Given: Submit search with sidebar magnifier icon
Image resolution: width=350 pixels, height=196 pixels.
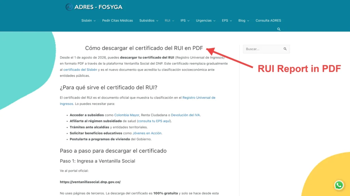Looking at the screenshot, I should tap(285, 49).
